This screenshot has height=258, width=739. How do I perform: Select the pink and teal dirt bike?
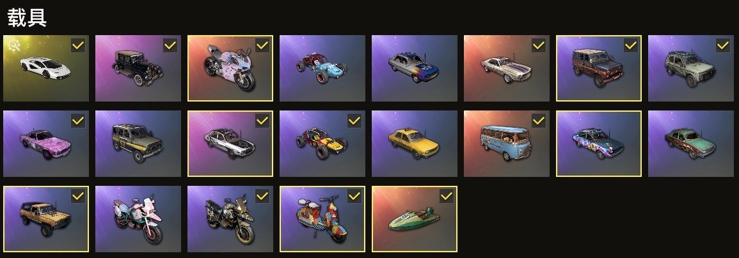click(138, 219)
